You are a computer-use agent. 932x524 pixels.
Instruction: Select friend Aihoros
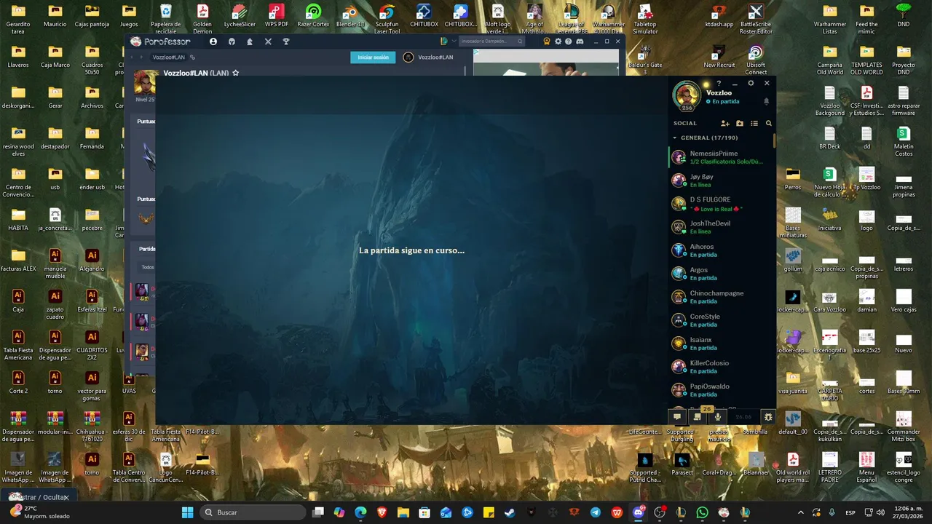point(721,250)
